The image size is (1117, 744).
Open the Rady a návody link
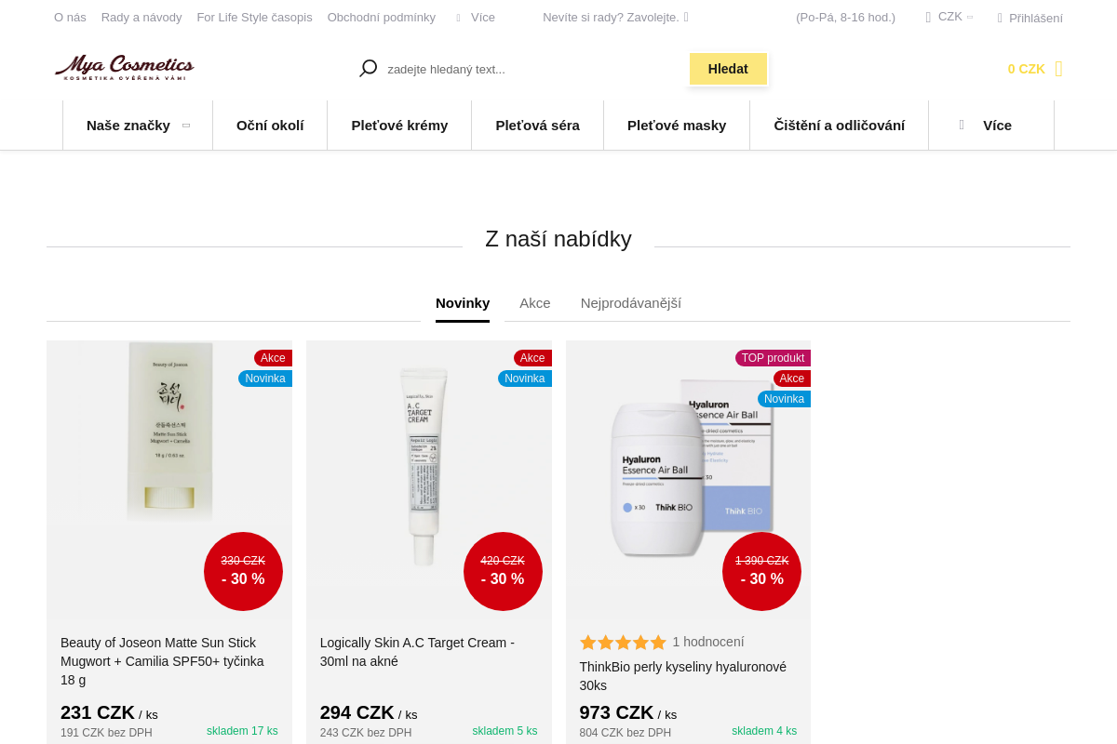[x=141, y=18]
